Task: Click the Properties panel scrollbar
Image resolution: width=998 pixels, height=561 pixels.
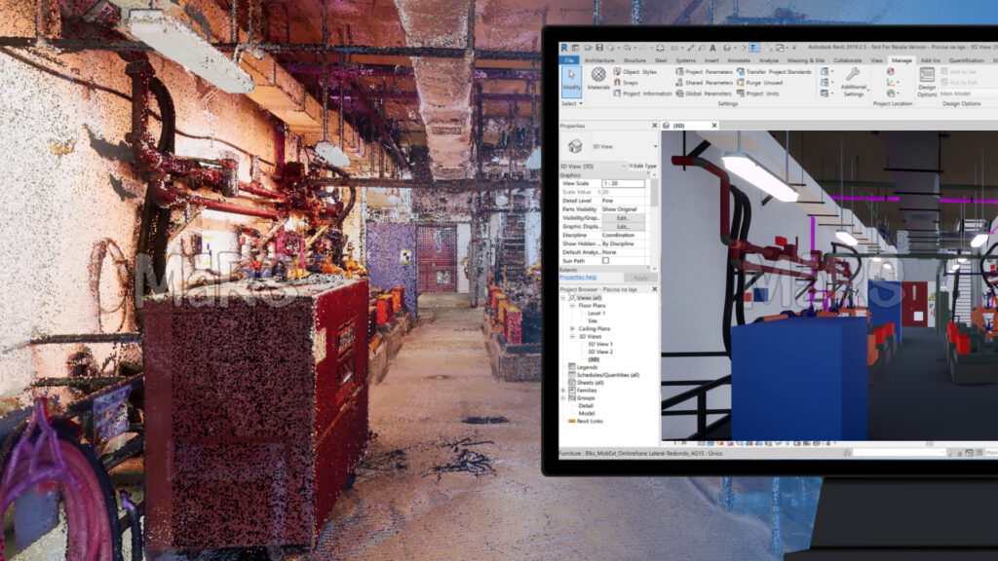Action: pos(654,194)
